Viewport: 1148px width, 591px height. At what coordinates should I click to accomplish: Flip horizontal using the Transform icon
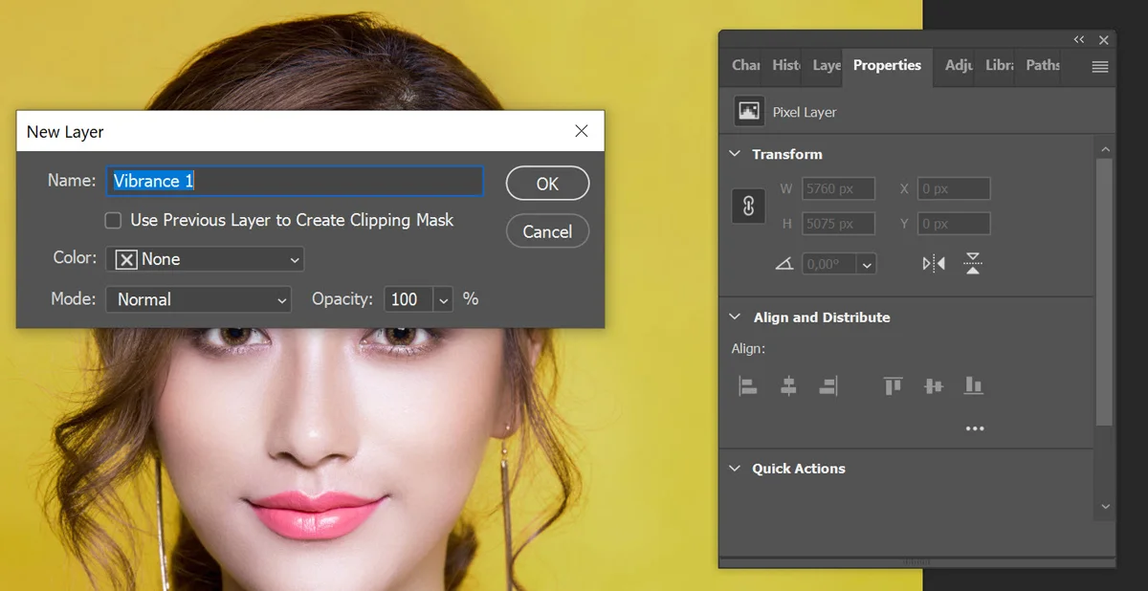coord(934,263)
